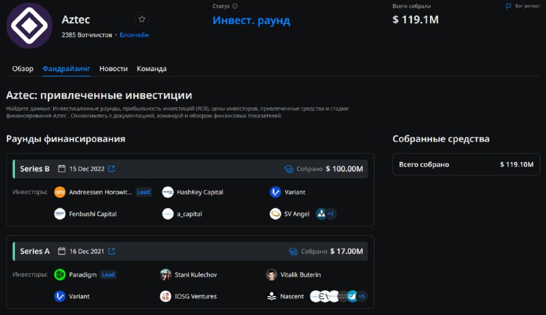Image resolution: width=546 pixels, height=315 pixels.
Task: Click Stani Kulechov's avatar
Action: pos(166,275)
